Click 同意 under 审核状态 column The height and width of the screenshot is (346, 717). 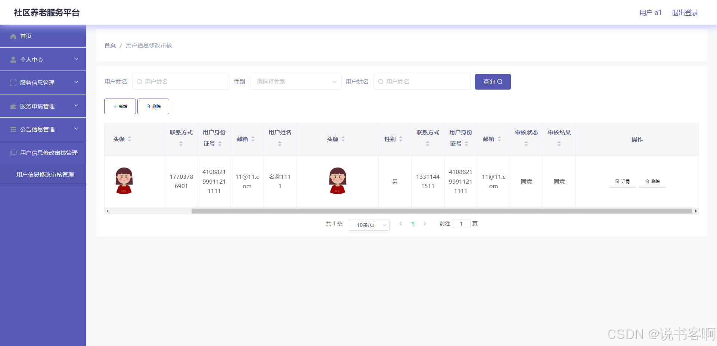pyautogui.click(x=526, y=182)
